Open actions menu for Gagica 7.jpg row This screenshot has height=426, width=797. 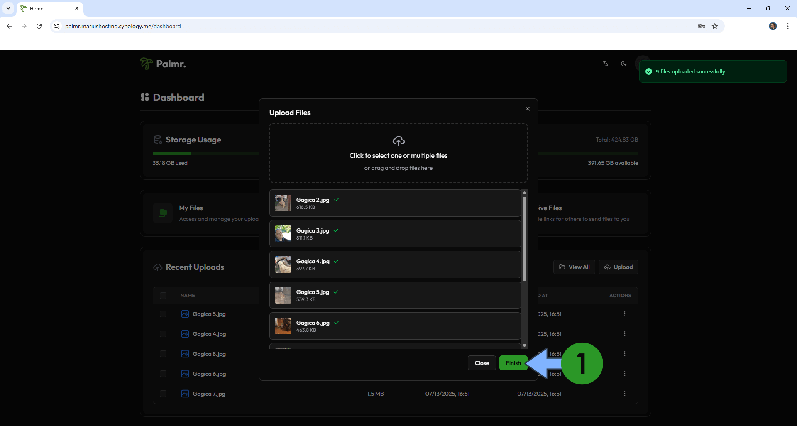[x=625, y=394]
